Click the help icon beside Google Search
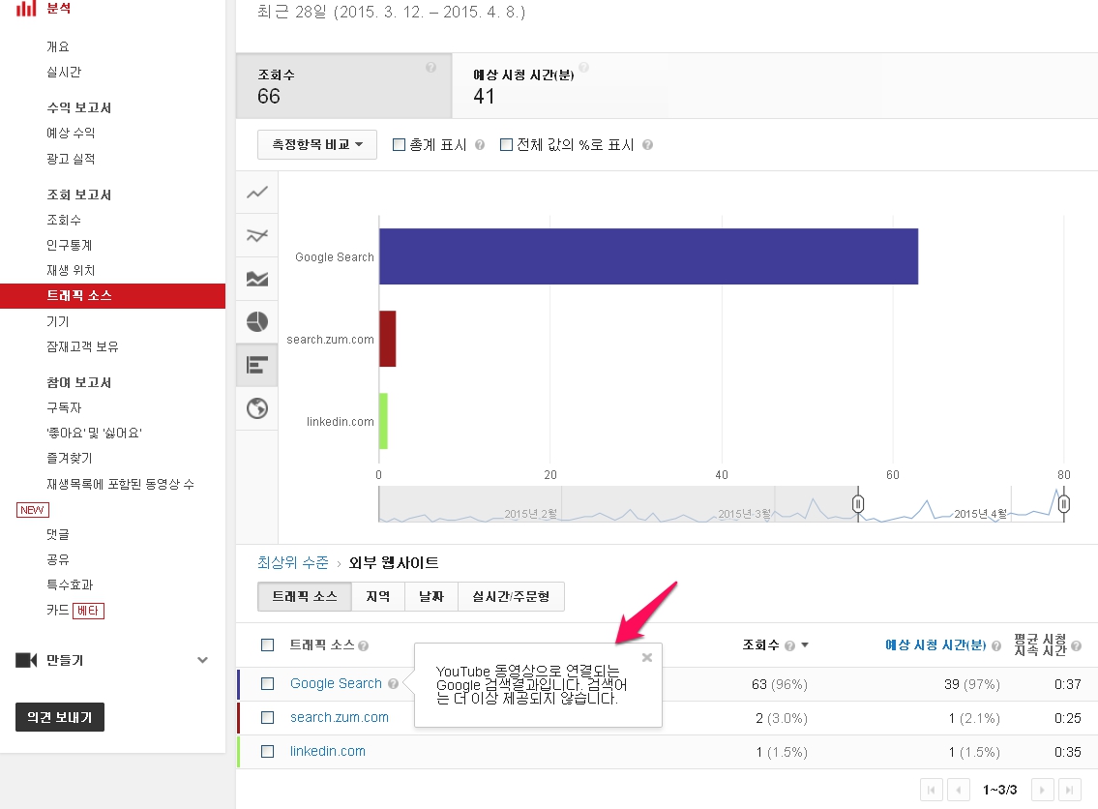 pos(393,684)
